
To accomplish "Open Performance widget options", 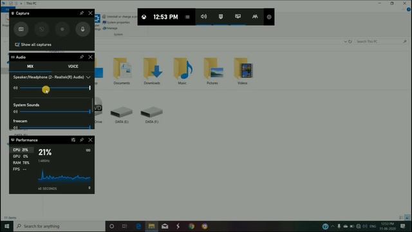I will (x=73, y=140).
